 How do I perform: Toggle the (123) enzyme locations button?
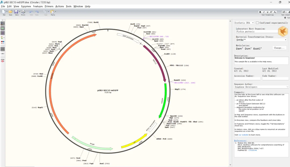3,49
